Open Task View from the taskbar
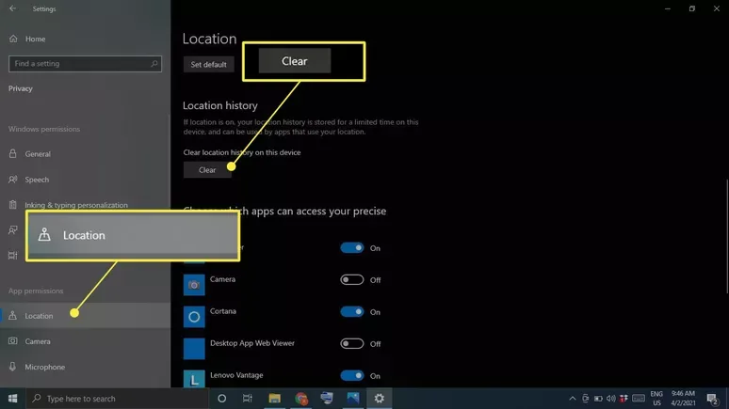The width and height of the screenshot is (729, 409). pos(248,399)
